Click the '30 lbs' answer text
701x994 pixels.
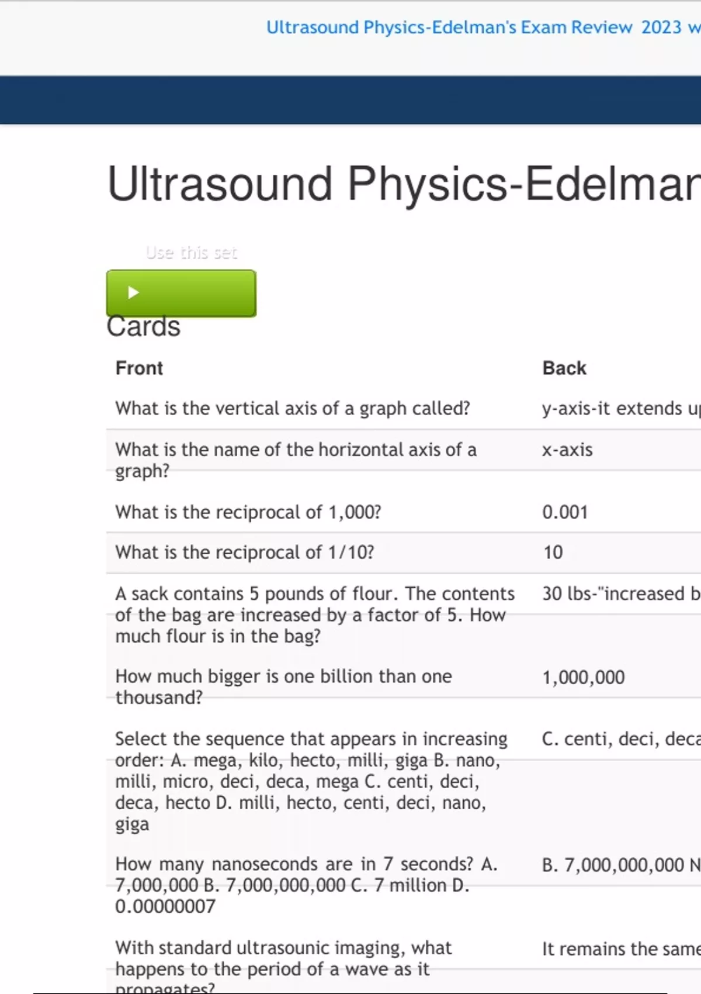point(619,594)
